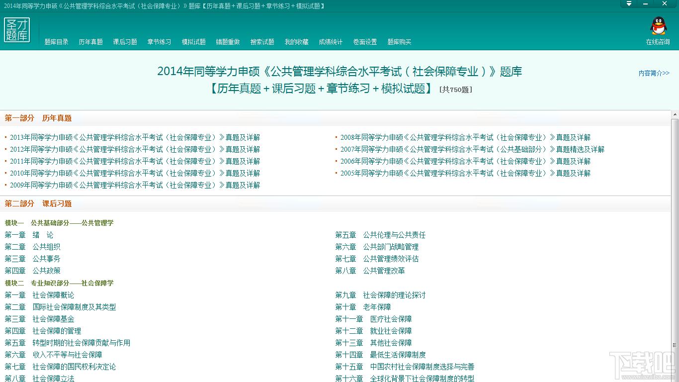Select 第三章 社会保障基金 chapter
The height and width of the screenshot is (382, 679).
[x=40, y=319]
